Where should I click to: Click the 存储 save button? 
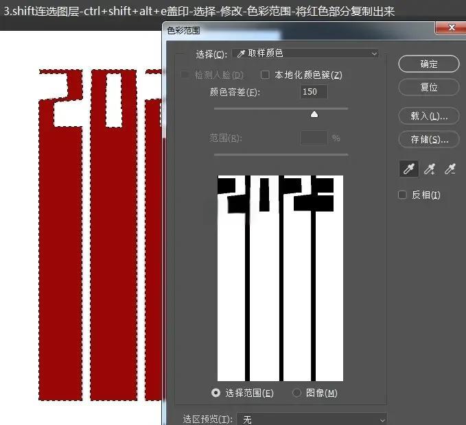point(429,139)
